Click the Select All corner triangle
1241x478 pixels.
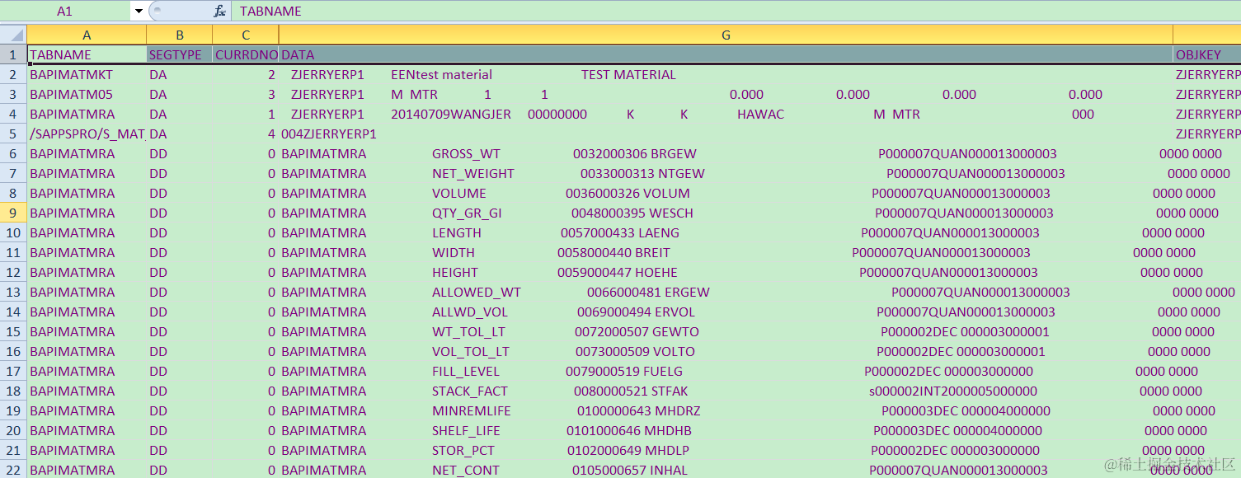coord(13,35)
